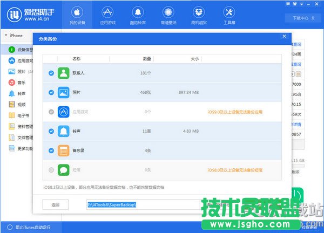Uncheck the 铃声 ringtones backup checkbox
The width and height of the screenshot is (324, 233).
[51, 131]
